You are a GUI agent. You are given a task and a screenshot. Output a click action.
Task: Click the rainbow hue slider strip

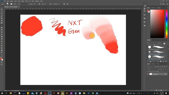click(167, 24)
